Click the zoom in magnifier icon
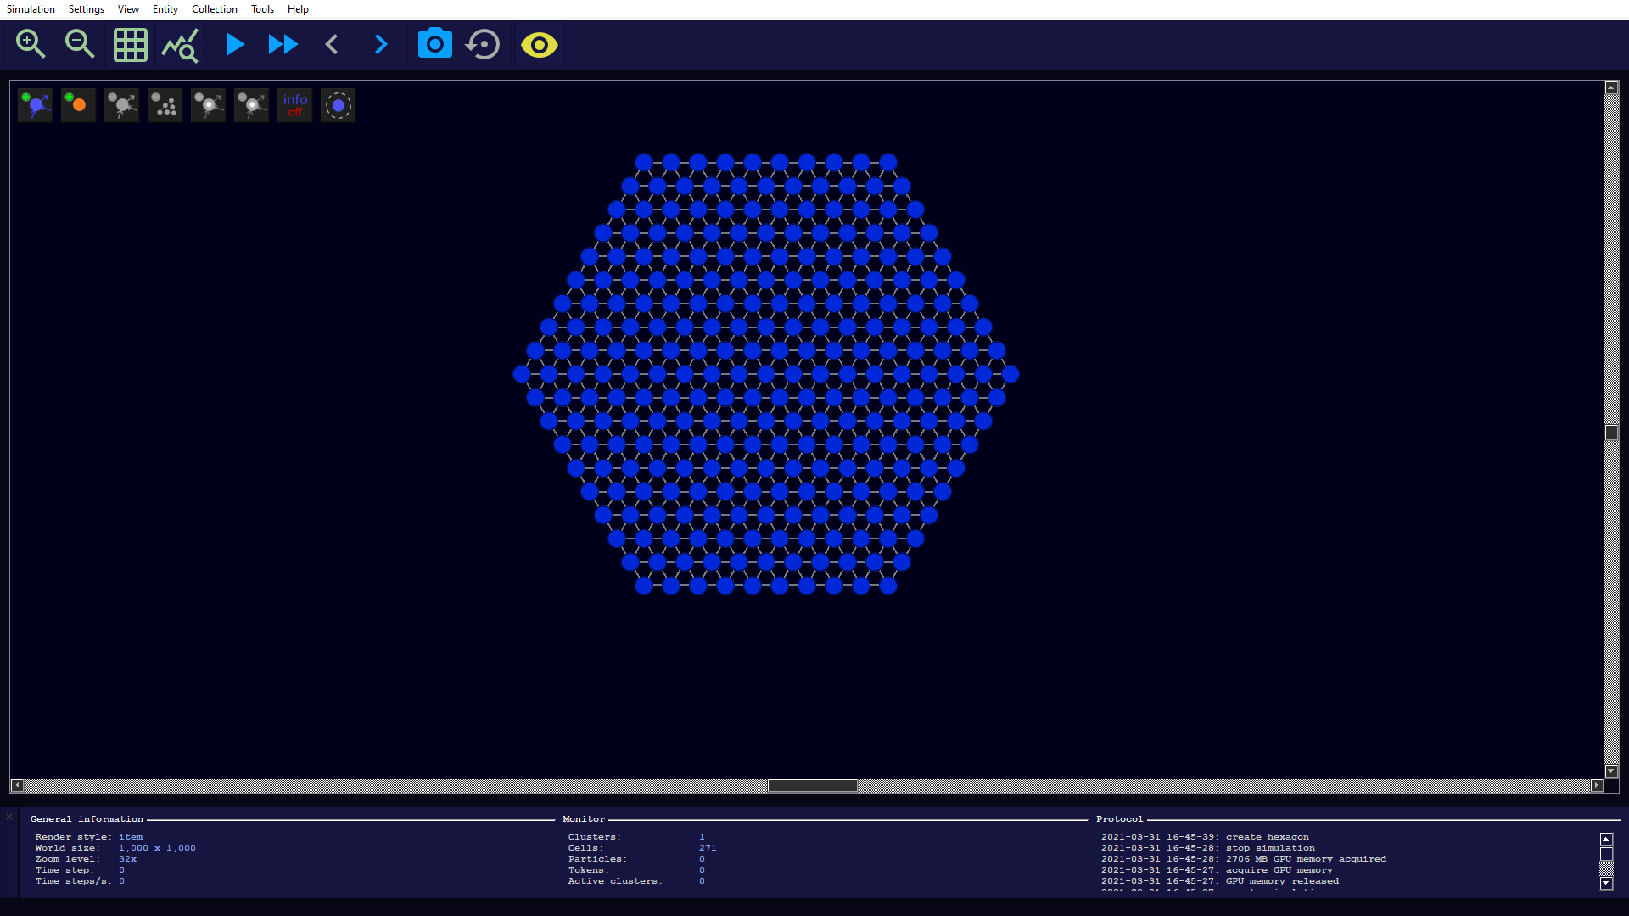Screen dimensions: 1629x916 tap(31, 44)
